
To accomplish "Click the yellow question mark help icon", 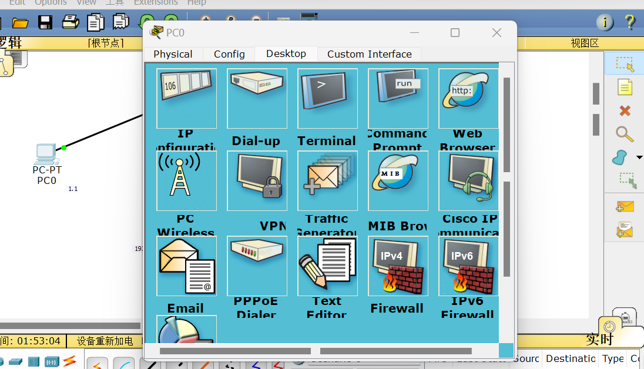I will 630,22.
